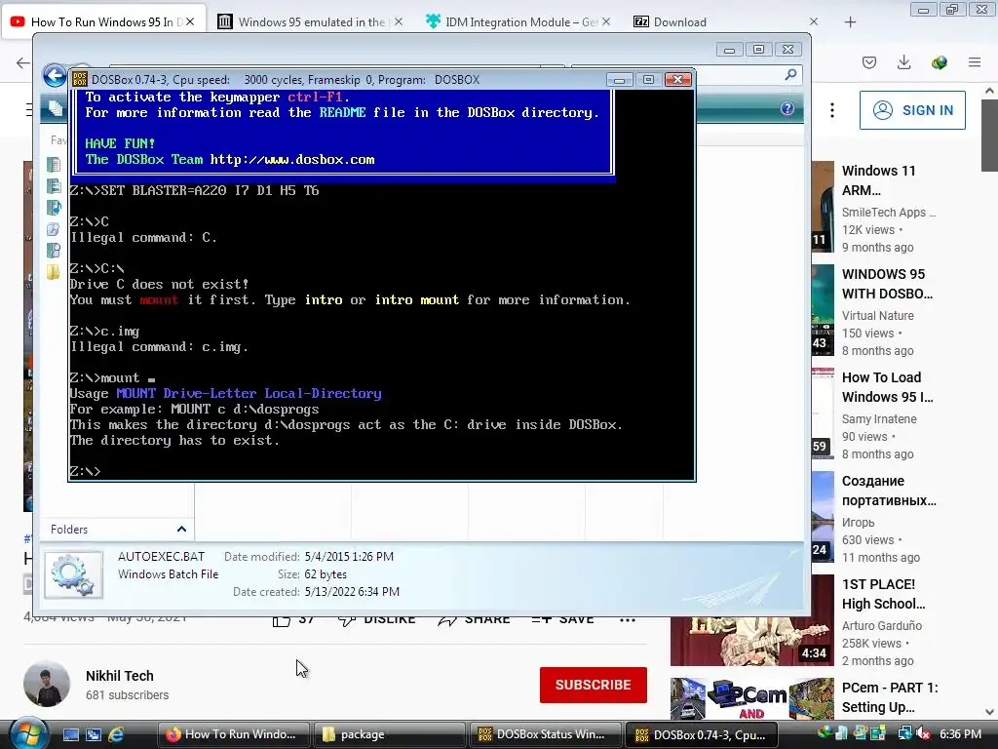Click topmost document icon in Explorer favorites sidebar
Image resolution: width=998 pixels, height=749 pixels.
pos(54,165)
